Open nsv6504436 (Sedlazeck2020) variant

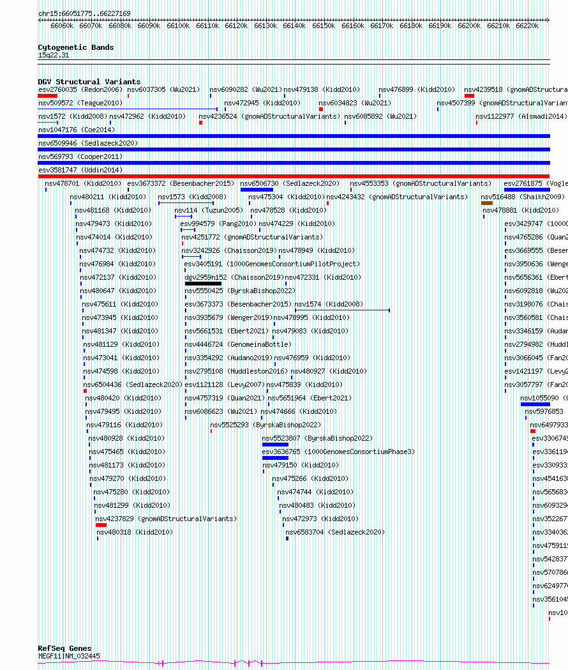tap(133, 384)
